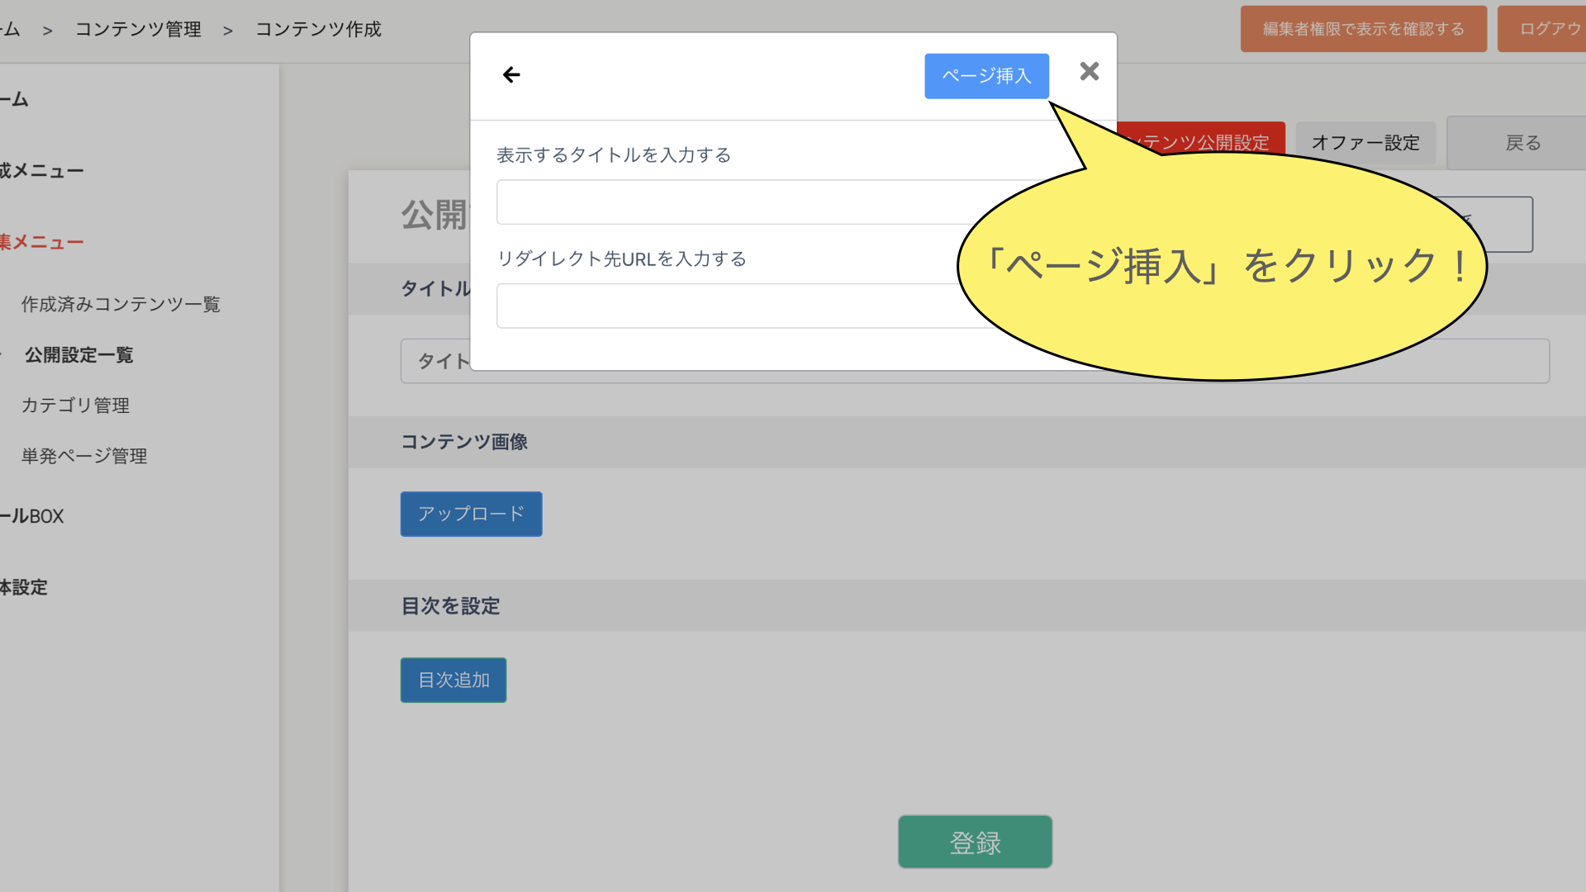Click the 戻る button
Image resolution: width=1586 pixels, height=892 pixels.
coord(1522,143)
